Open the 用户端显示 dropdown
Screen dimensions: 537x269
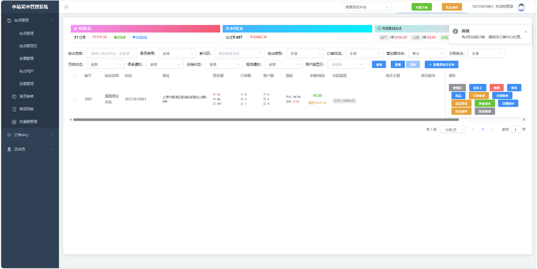(x=346, y=64)
